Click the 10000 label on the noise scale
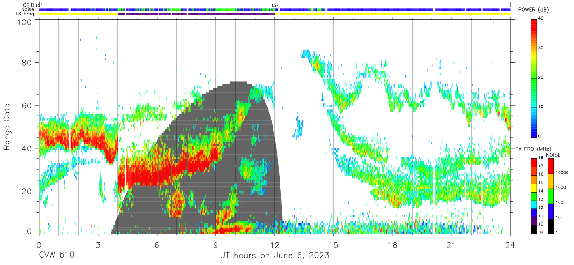Image resolution: width=574 pixels, height=265 pixels. 562,172
